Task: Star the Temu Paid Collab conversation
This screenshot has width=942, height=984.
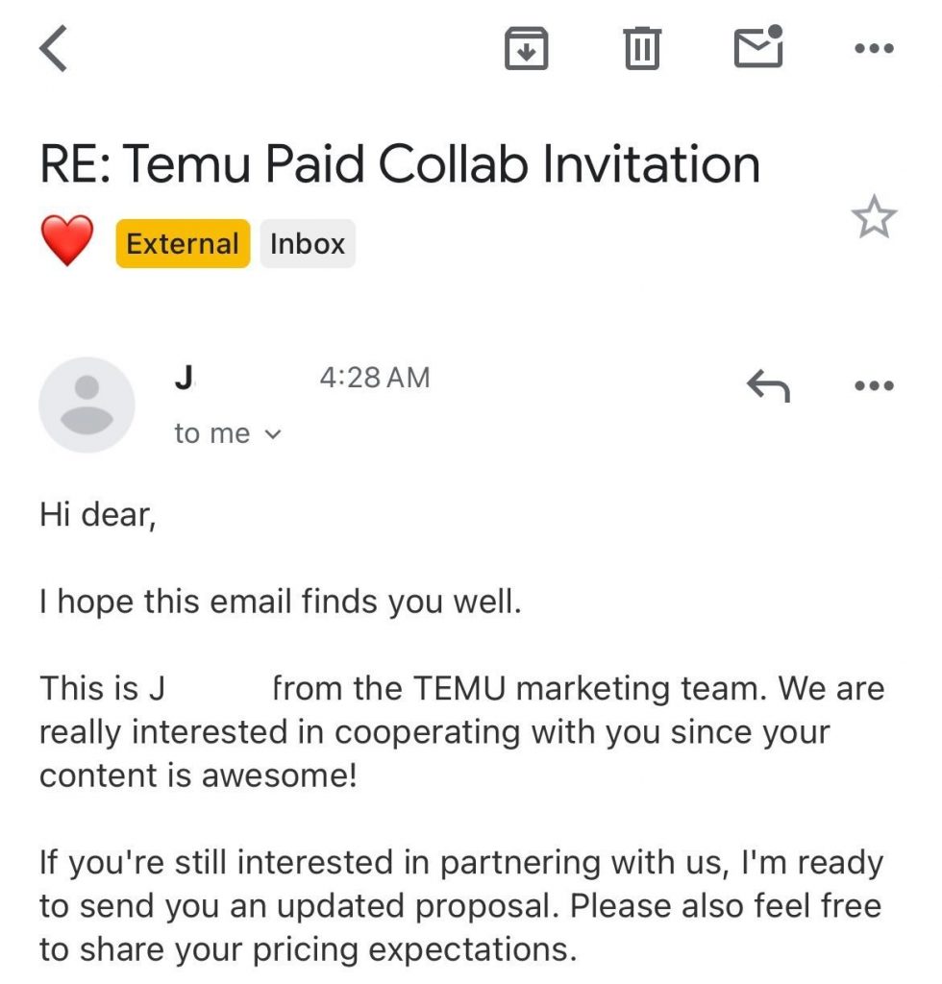Action: (874, 219)
